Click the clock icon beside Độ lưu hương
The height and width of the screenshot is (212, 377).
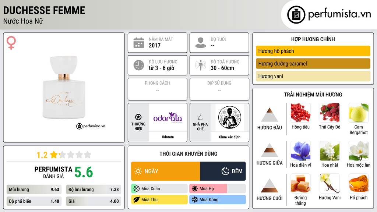point(139,65)
